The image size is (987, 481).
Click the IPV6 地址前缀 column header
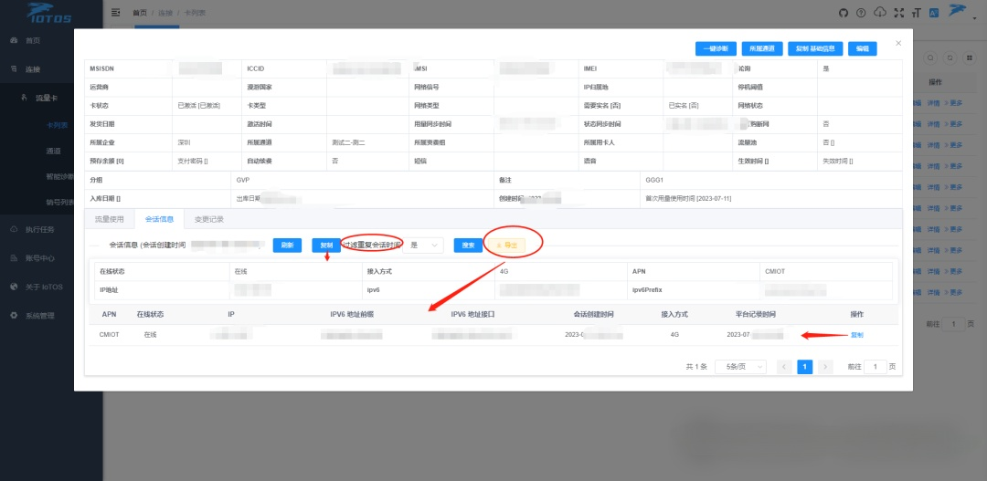[352, 314]
